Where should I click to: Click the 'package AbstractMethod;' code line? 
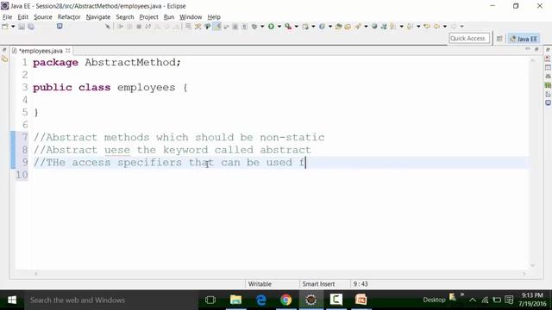click(x=107, y=62)
